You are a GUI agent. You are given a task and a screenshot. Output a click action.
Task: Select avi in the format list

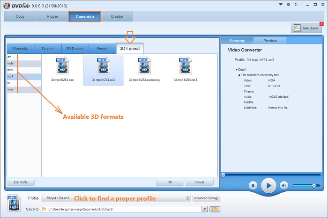[24, 57]
